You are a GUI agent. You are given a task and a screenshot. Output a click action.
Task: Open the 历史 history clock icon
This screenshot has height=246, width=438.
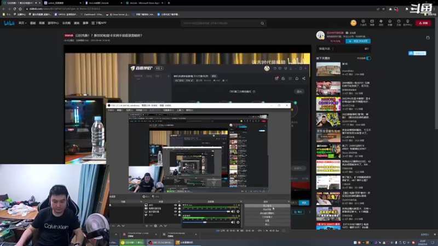399,23
